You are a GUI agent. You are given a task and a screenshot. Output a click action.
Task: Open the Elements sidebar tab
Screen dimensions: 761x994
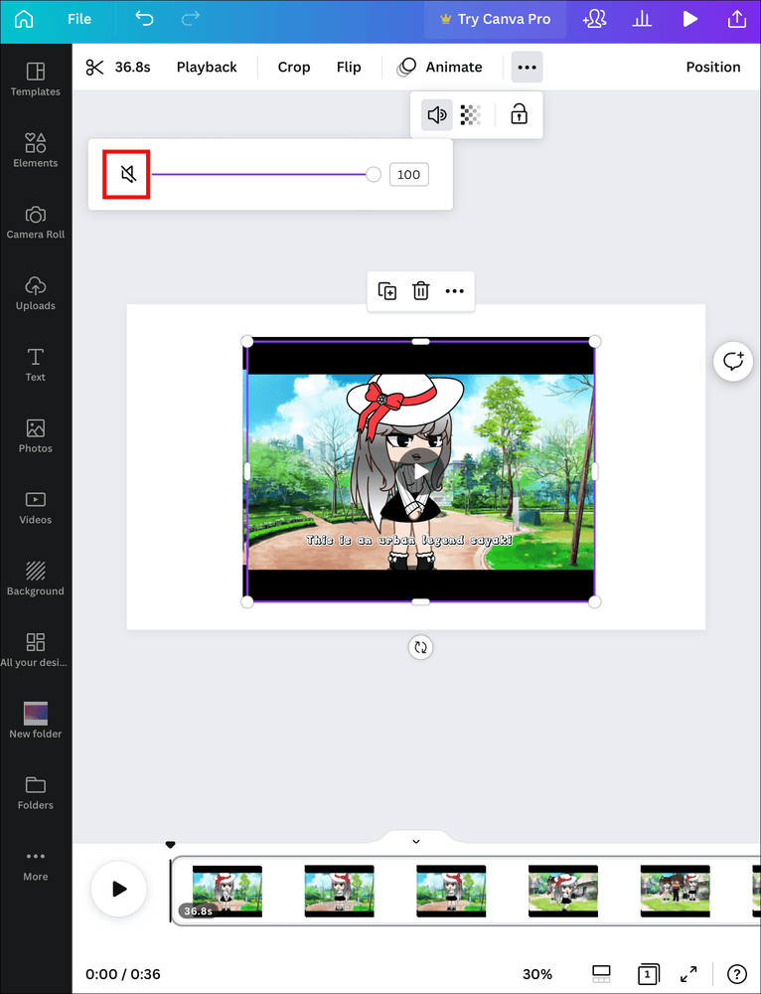pyautogui.click(x=36, y=150)
